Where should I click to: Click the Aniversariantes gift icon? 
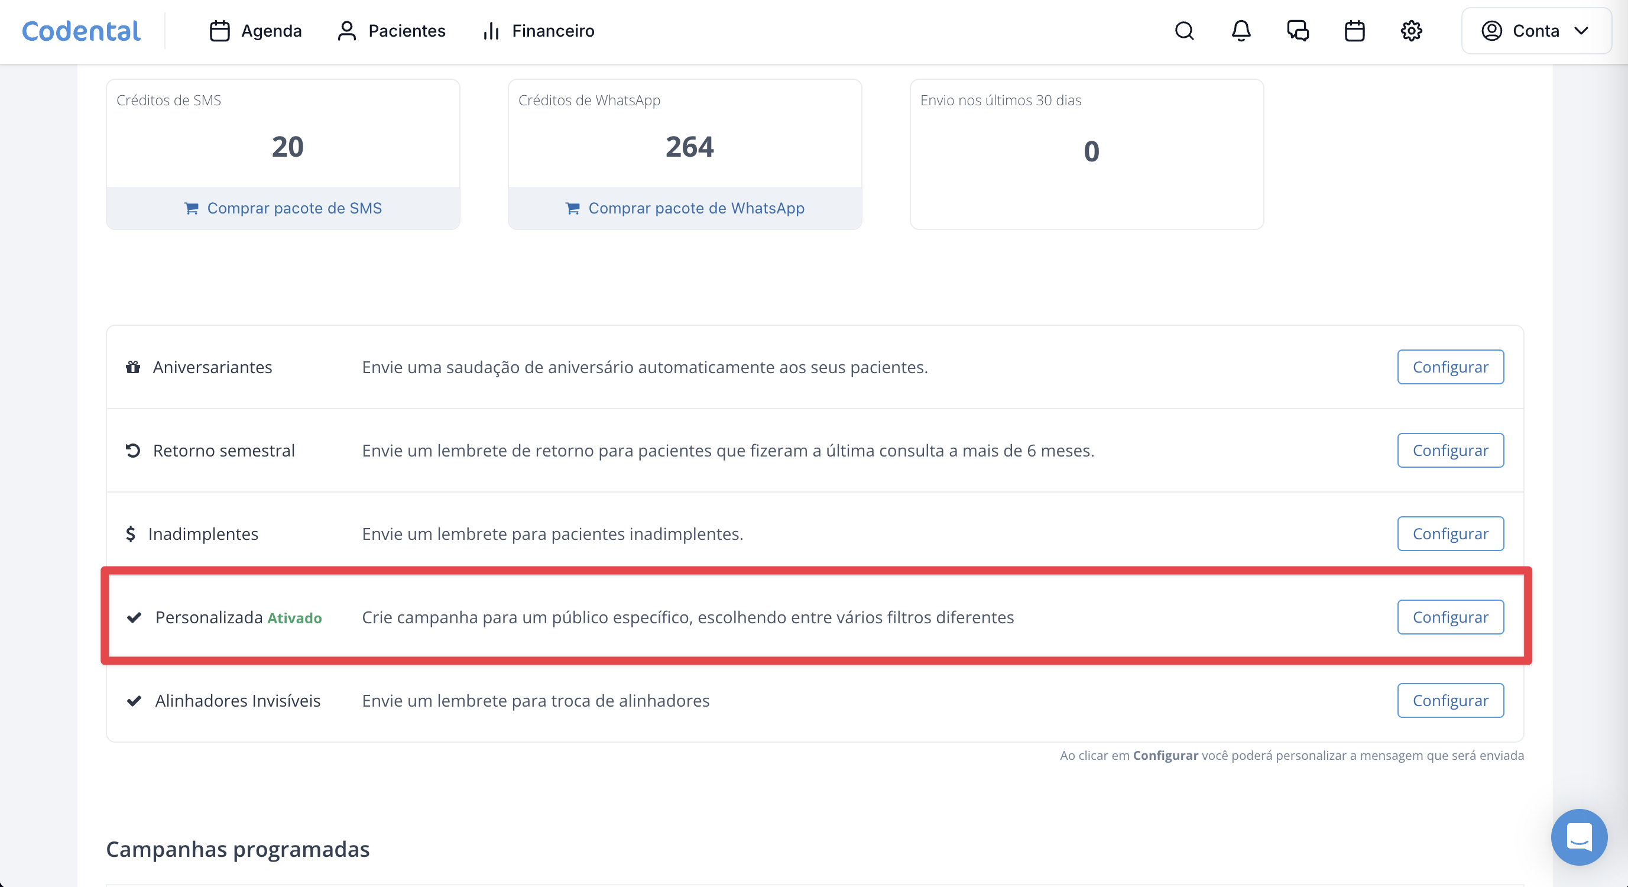pyautogui.click(x=133, y=367)
